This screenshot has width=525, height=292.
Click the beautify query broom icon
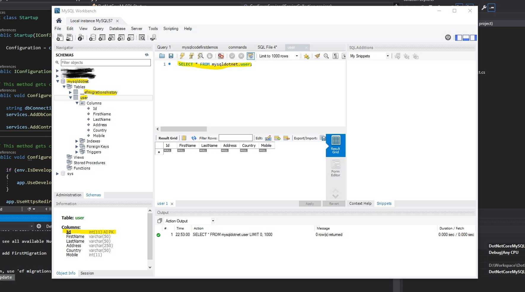point(317,56)
